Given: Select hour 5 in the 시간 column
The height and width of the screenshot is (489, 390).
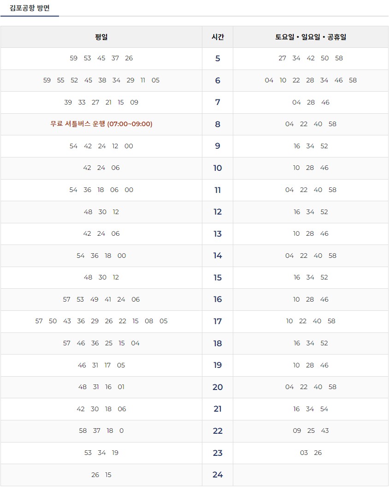Looking at the screenshot, I should [217, 58].
